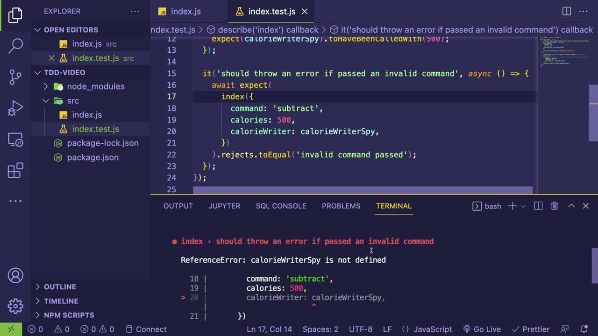Click the JavaScript language mode button
This screenshot has width=598, height=336.
click(427, 329)
